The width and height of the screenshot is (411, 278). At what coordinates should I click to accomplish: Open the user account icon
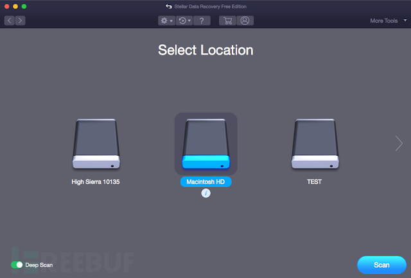tap(245, 20)
